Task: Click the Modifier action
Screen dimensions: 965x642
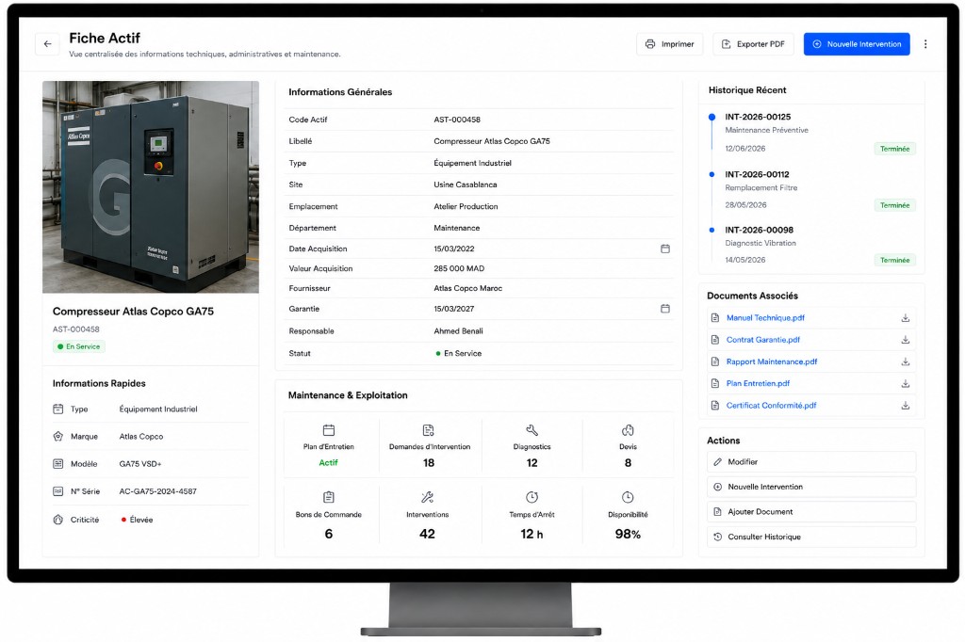Action: click(811, 462)
